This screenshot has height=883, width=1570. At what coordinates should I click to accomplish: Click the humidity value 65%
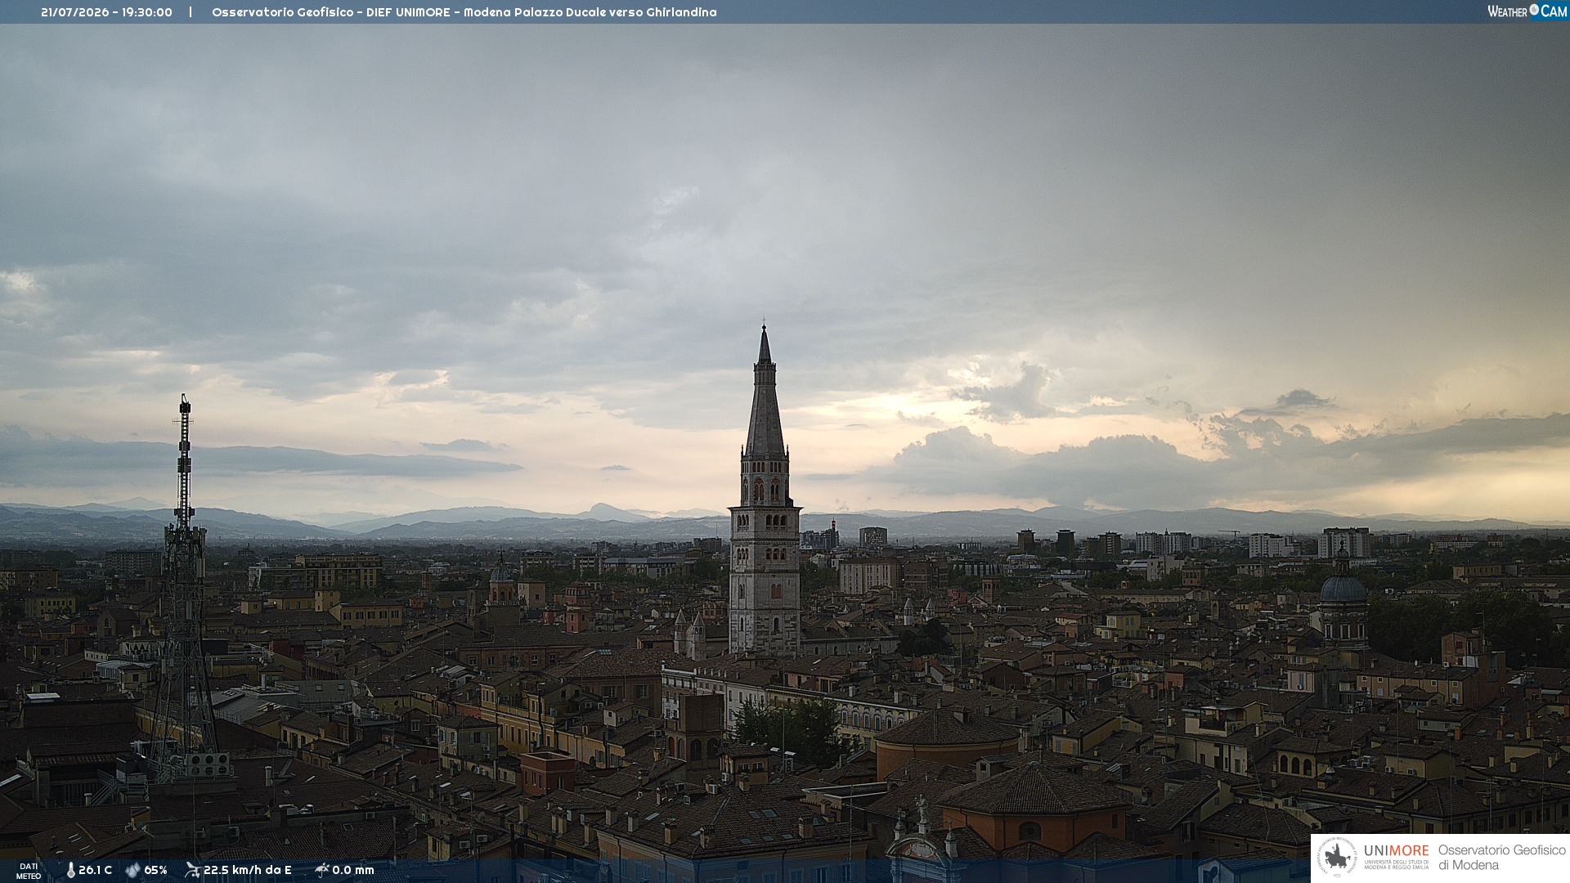click(155, 870)
